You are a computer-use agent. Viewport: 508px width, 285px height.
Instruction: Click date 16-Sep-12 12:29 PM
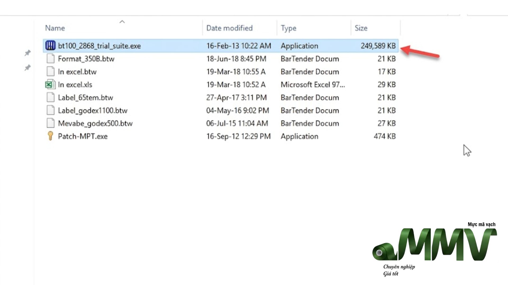click(x=238, y=136)
